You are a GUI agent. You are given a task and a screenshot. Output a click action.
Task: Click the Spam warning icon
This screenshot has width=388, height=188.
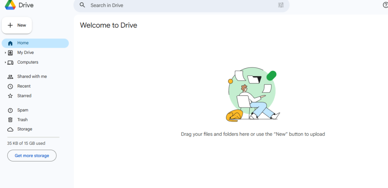click(x=10, y=110)
